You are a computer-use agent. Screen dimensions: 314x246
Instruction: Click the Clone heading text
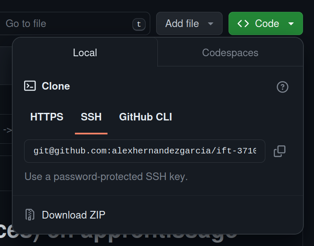pos(56,86)
